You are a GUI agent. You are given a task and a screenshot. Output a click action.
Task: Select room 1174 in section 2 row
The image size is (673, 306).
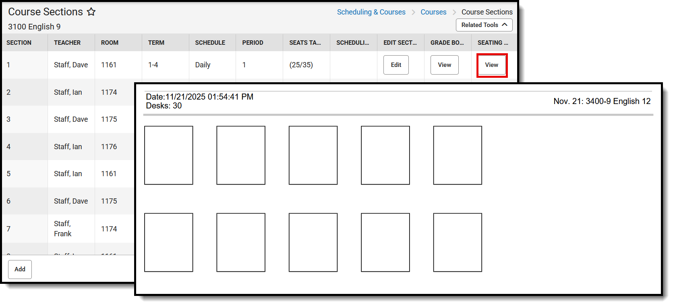click(109, 92)
